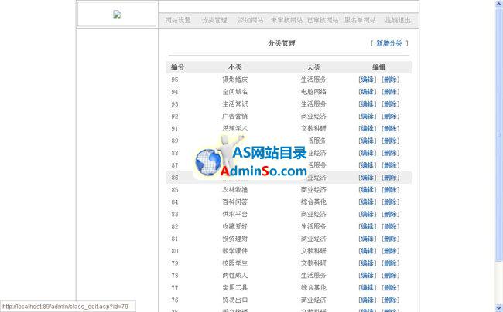Edit category 76 贸易出口

click(x=368, y=300)
